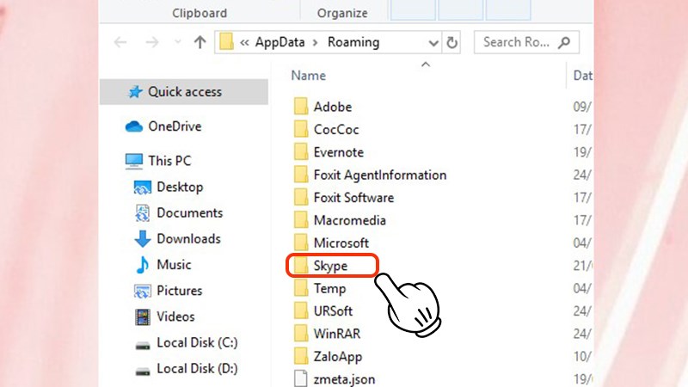Viewport: 688px width, 387px height.
Task: Click the Search Roaming input field
Action: tap(526, 42)
